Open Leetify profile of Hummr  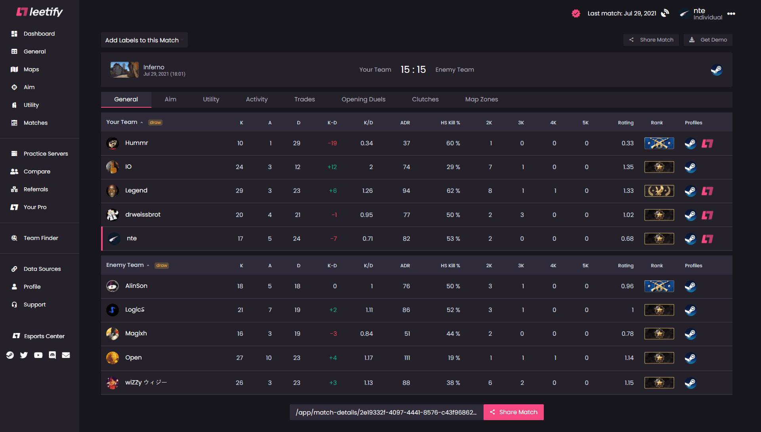point(707,143)
